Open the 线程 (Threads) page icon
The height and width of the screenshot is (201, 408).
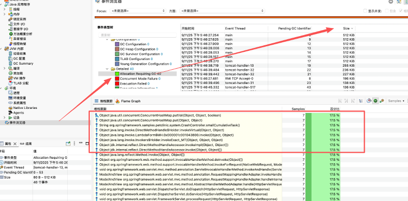[x=10, y=9]
